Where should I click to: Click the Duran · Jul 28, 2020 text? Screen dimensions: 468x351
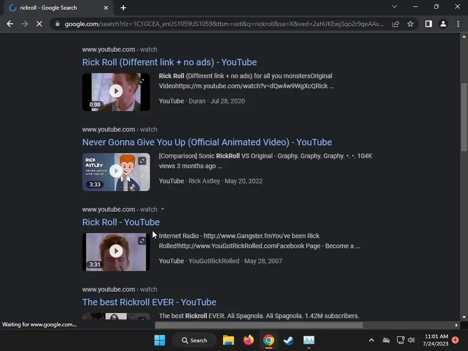(217, 101)
